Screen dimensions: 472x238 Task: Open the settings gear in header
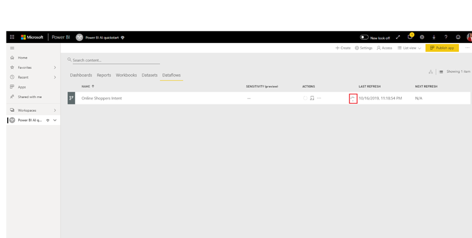tap(422, 37)
